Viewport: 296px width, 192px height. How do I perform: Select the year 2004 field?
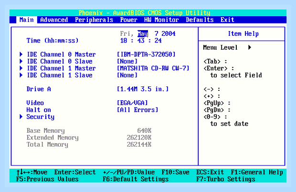(x=169, y=33)
